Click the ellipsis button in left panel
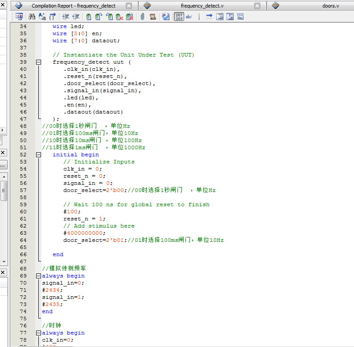 click(3, 165)
